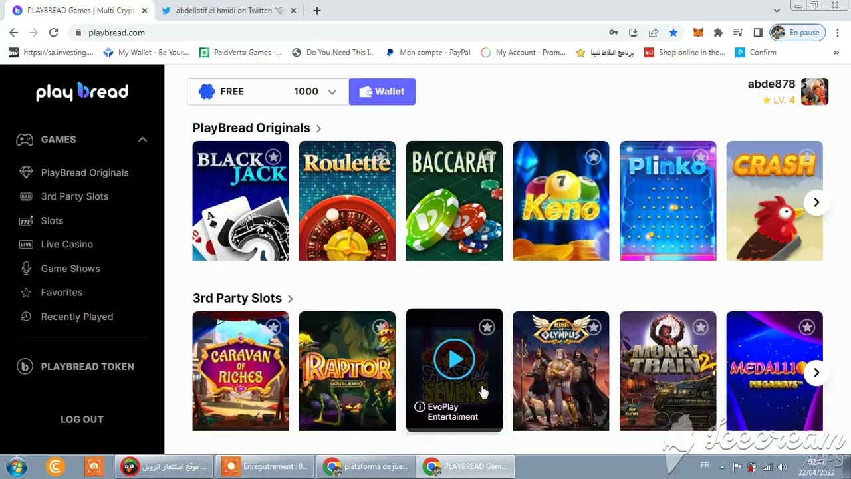Favorite the hovered EvoPlay slot star
Image resolution: width=851 pixels, height=479 pixels.
pos(487,327)
